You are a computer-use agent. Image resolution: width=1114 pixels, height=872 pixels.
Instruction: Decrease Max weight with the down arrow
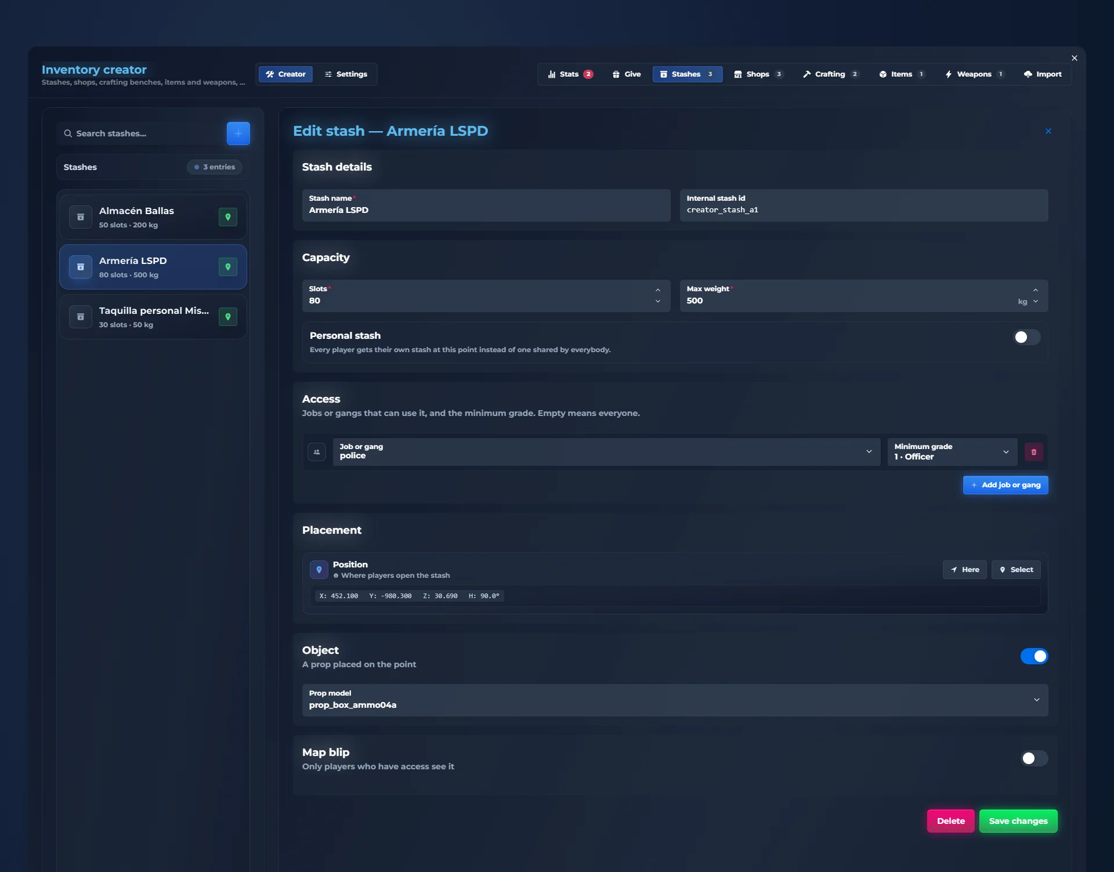click(1036, 301)
